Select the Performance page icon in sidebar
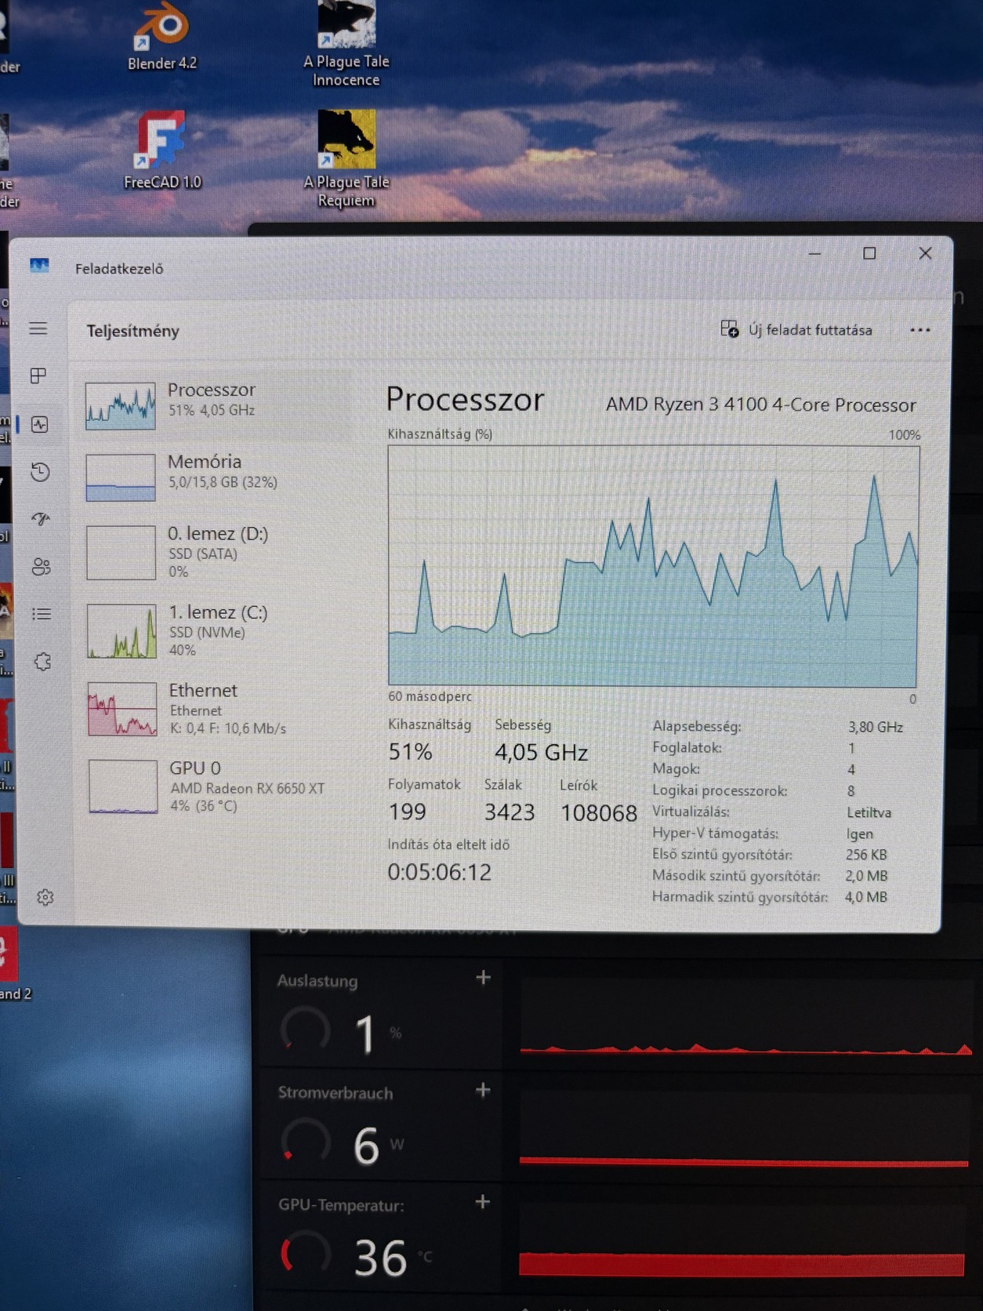The width and height of the screenshot is (983, 1311). (40, 425)
